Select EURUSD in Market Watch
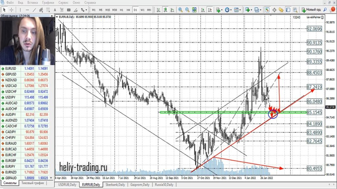The height and width of the screenshot is (189, 337). click(x=10, y=68)
